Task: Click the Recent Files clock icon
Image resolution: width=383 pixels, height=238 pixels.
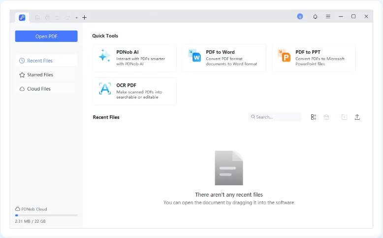Action: tap(22, 61)
